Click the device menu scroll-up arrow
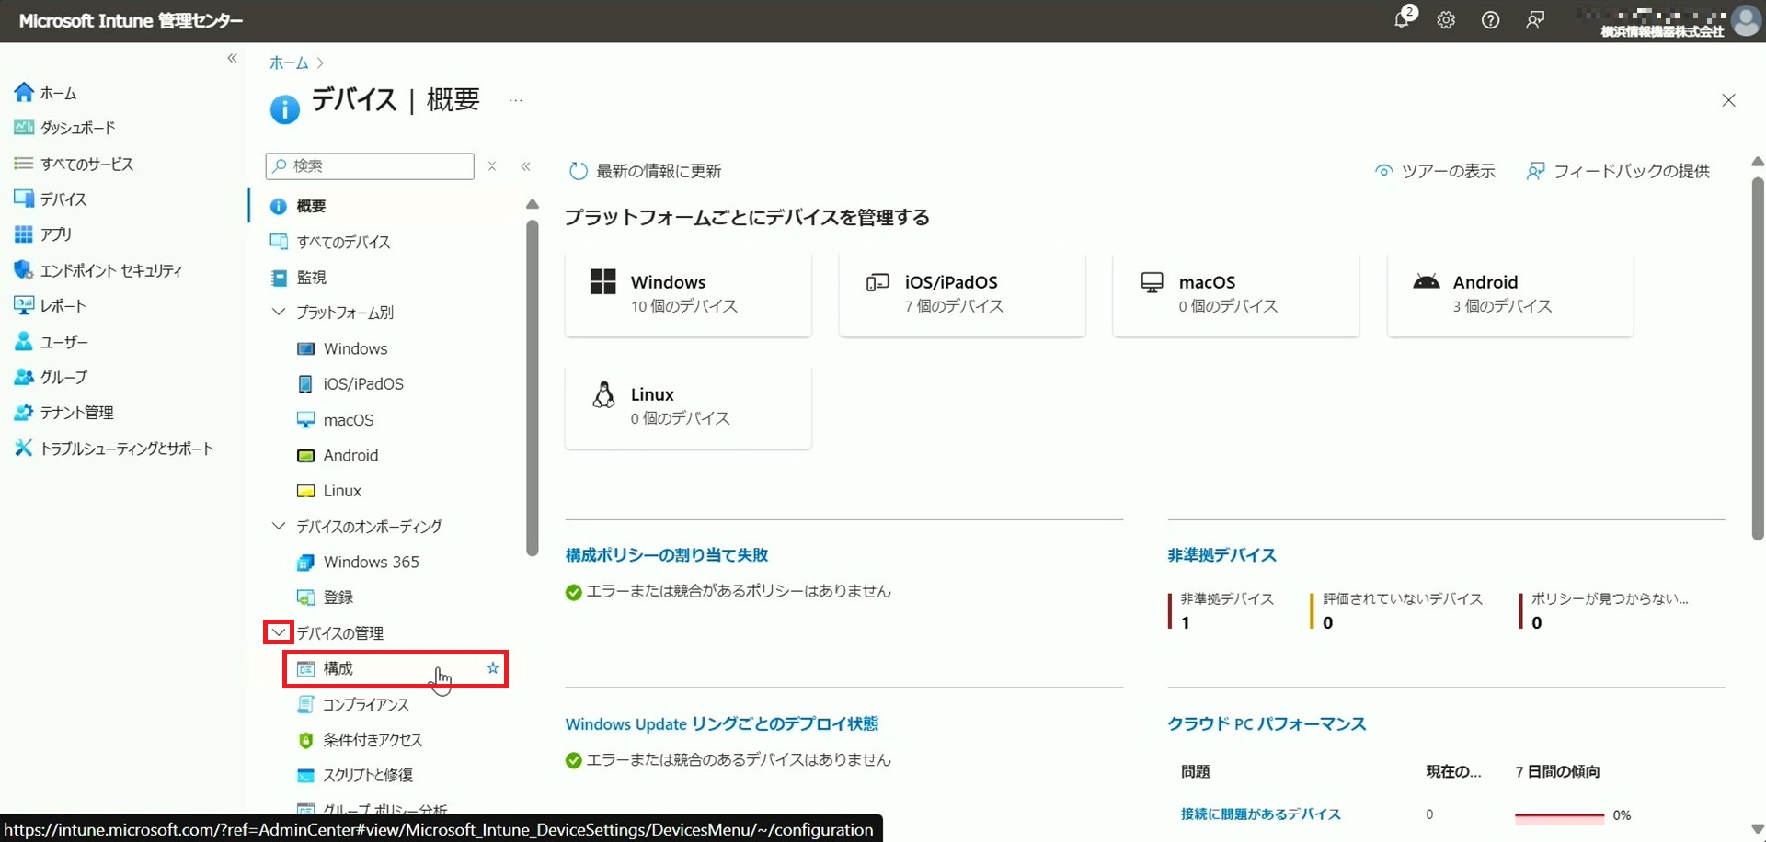Screen dimensions: 1766x842 point(532,204)
